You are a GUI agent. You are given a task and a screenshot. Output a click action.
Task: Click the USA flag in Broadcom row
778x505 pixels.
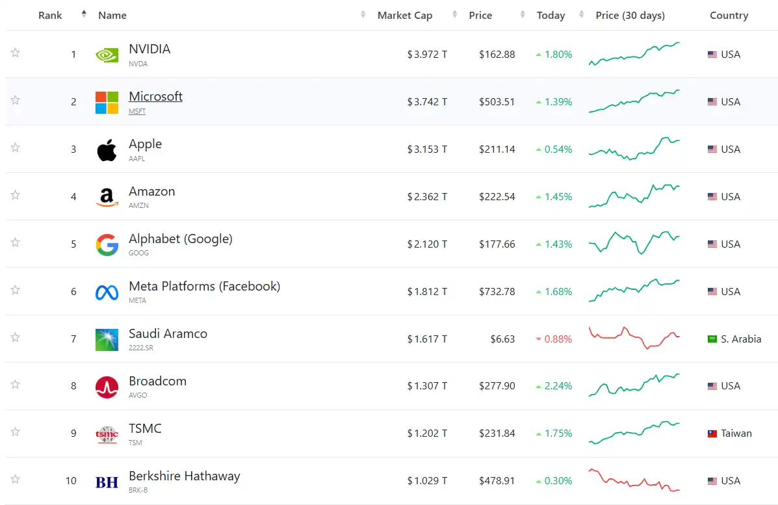pos(712,386)
